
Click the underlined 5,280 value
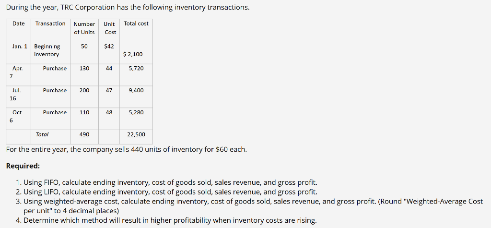click(136, 112)
